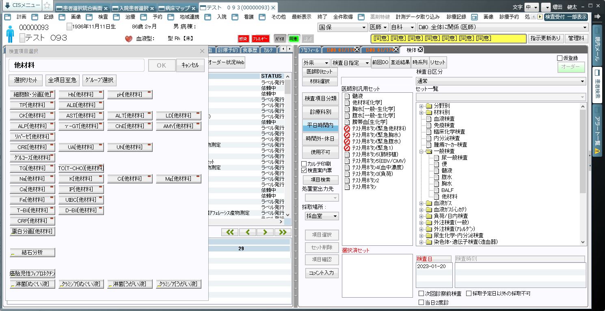Image resolution: width=605 pixels, height=311 pixels.
Task: Jump to last page with double-right arrow
Action: point(283,232)
